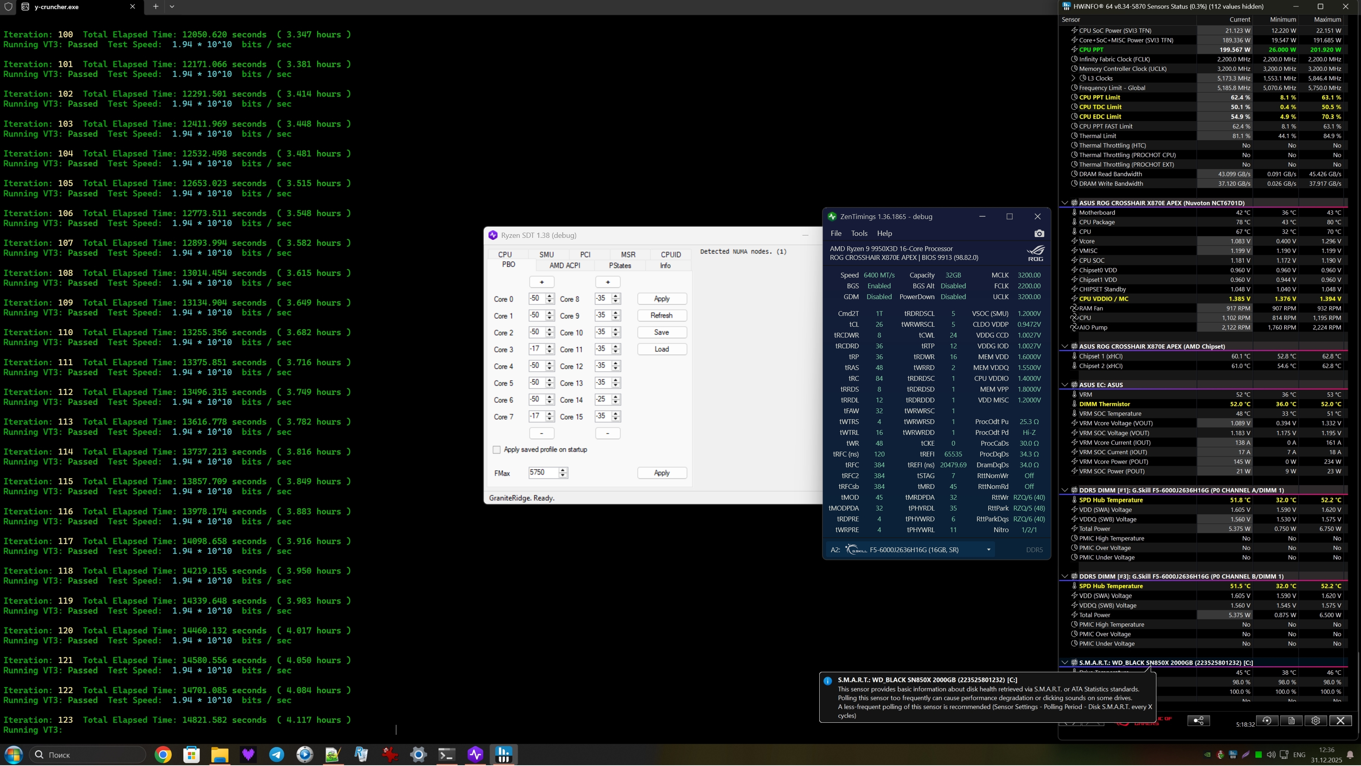Open the A2 memory module dropdown

click(988, 550)
